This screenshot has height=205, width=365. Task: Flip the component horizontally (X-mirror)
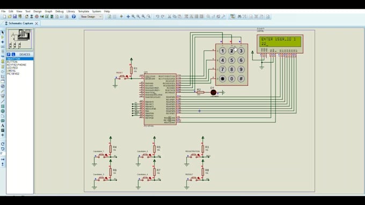coord(3,160)
